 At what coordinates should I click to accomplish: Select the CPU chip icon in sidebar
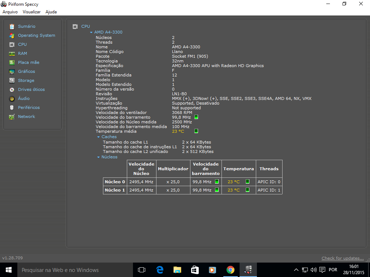coord(12,44)
